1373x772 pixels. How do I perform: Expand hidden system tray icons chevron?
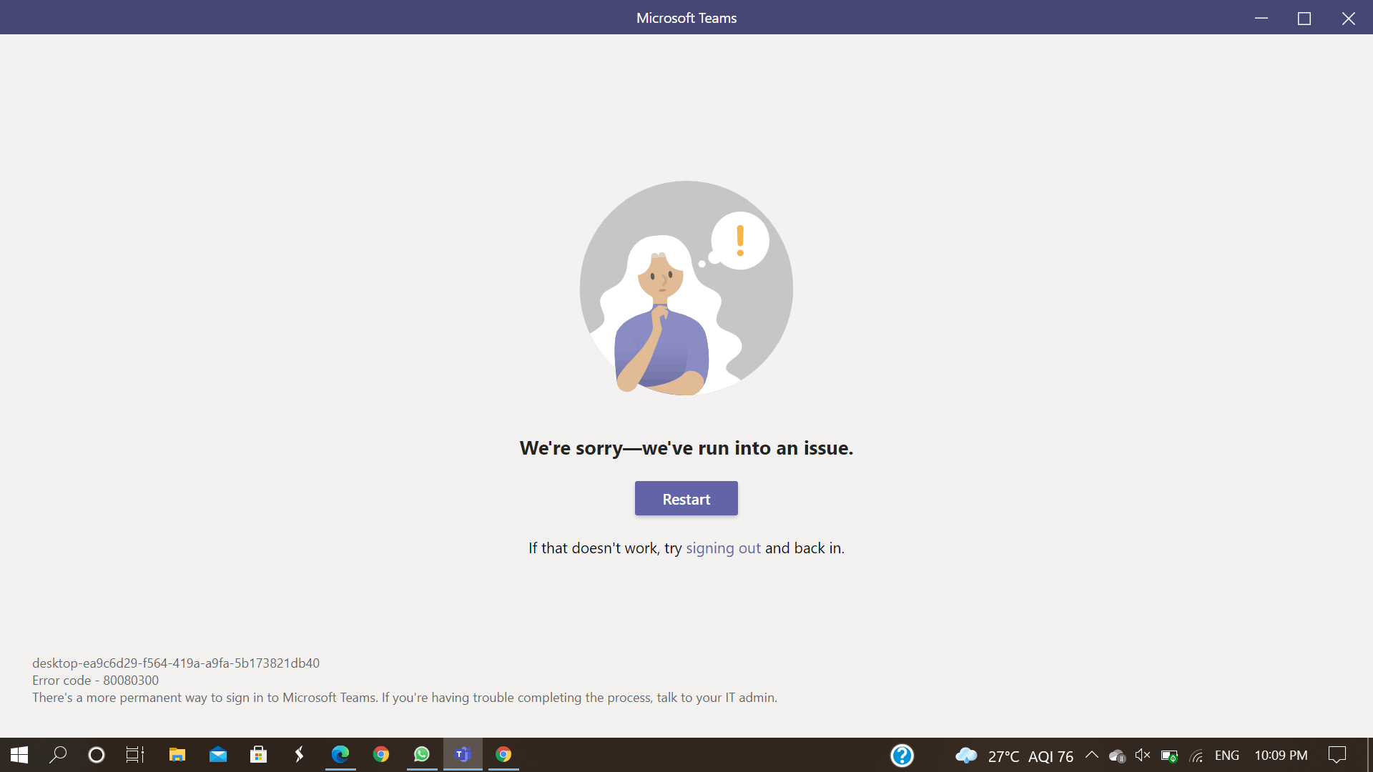point(1092,755)
